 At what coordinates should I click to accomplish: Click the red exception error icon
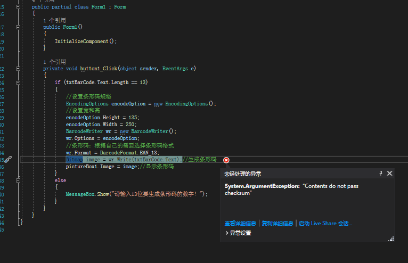pos(226,160)
